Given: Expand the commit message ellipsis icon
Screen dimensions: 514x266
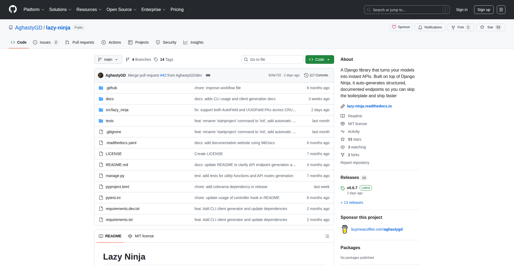Looking at the screenshot, I should (208, 75).
